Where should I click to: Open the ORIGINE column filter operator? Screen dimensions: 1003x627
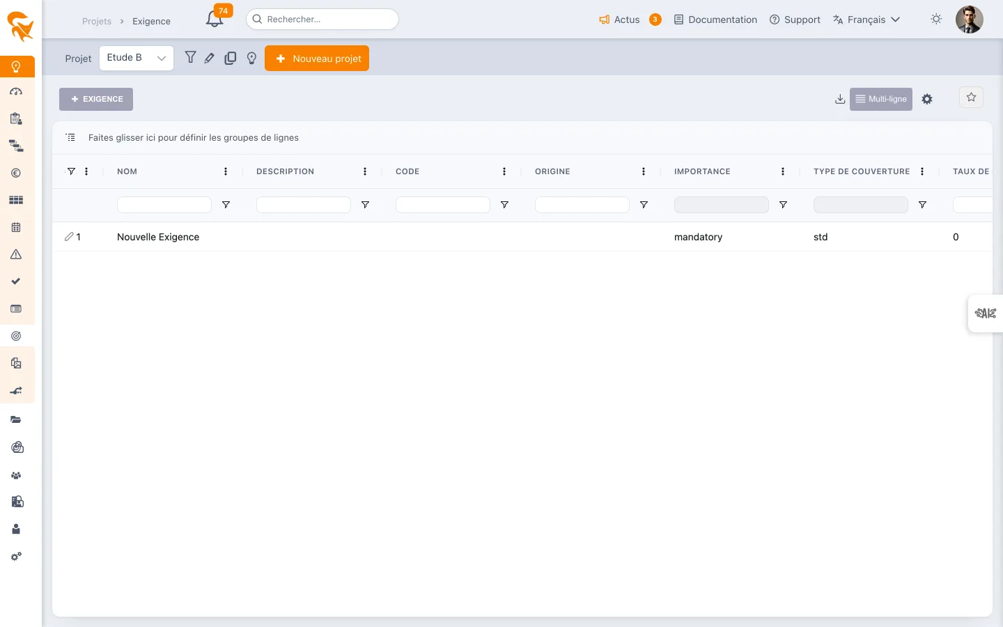(x=644, y=205)
